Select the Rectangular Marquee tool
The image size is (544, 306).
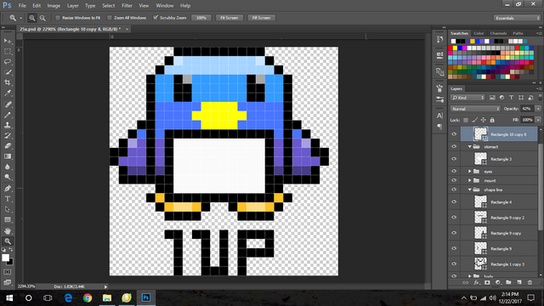[x=8, y=51]
